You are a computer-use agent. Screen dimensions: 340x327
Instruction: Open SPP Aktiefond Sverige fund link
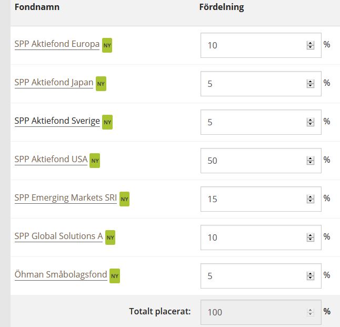(57, 121)
